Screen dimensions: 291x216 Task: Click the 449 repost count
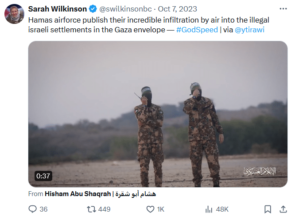(104, 209)
